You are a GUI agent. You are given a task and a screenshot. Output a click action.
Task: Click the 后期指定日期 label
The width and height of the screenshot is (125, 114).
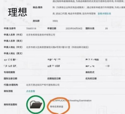click(54, 79)
